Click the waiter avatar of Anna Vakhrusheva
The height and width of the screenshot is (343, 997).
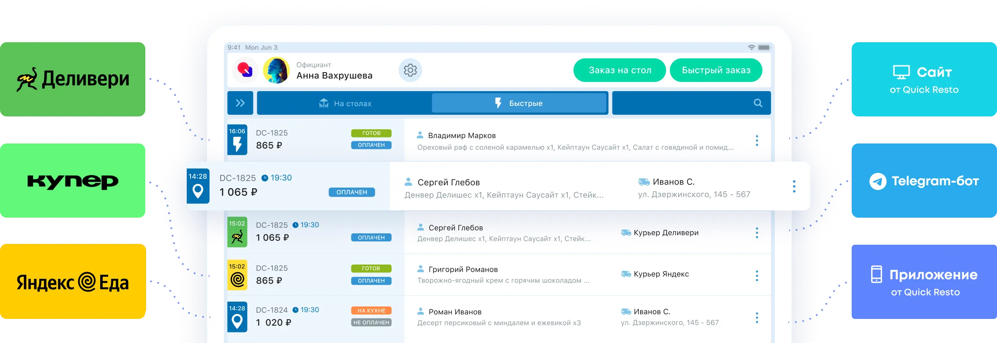[276, 70]
